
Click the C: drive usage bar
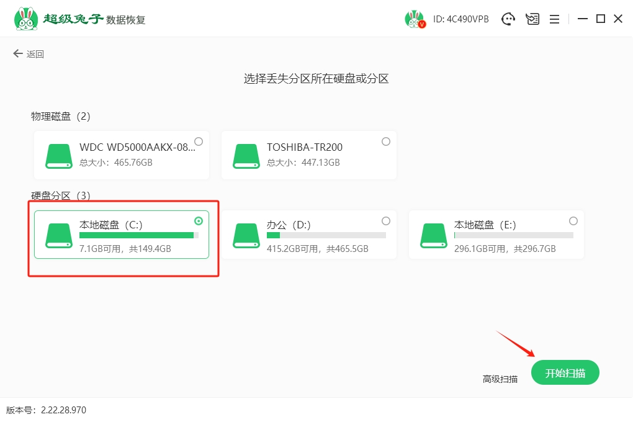pyautogui.click(x=138, y=236)
